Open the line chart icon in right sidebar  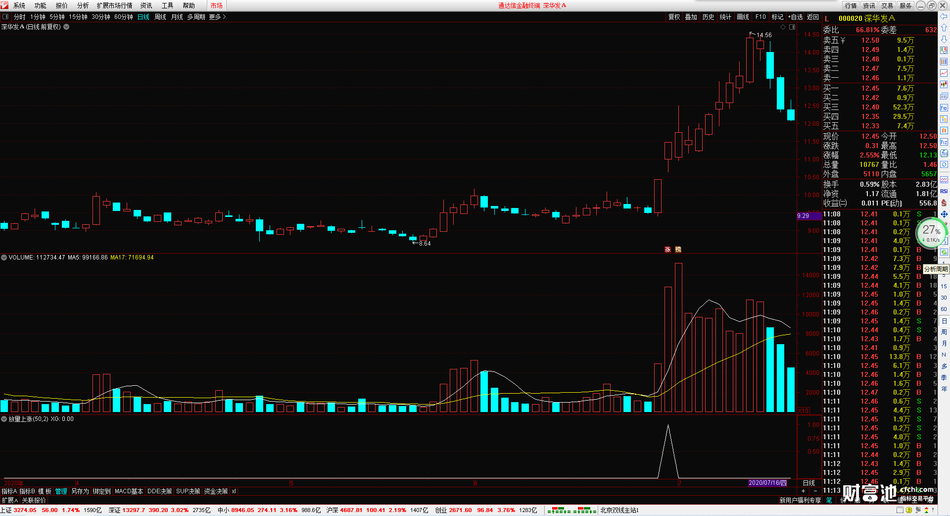(944, 73)
